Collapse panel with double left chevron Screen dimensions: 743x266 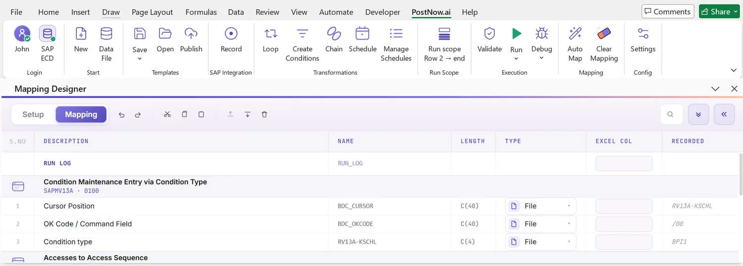[x=724, y=114]
